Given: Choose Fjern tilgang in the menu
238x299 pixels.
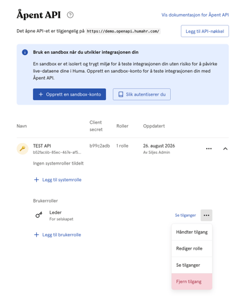Looking at the screenshot, I should 192,281.
